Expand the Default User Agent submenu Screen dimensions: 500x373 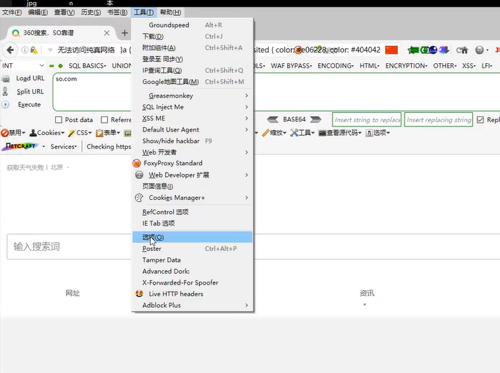[x=193, y=129]
